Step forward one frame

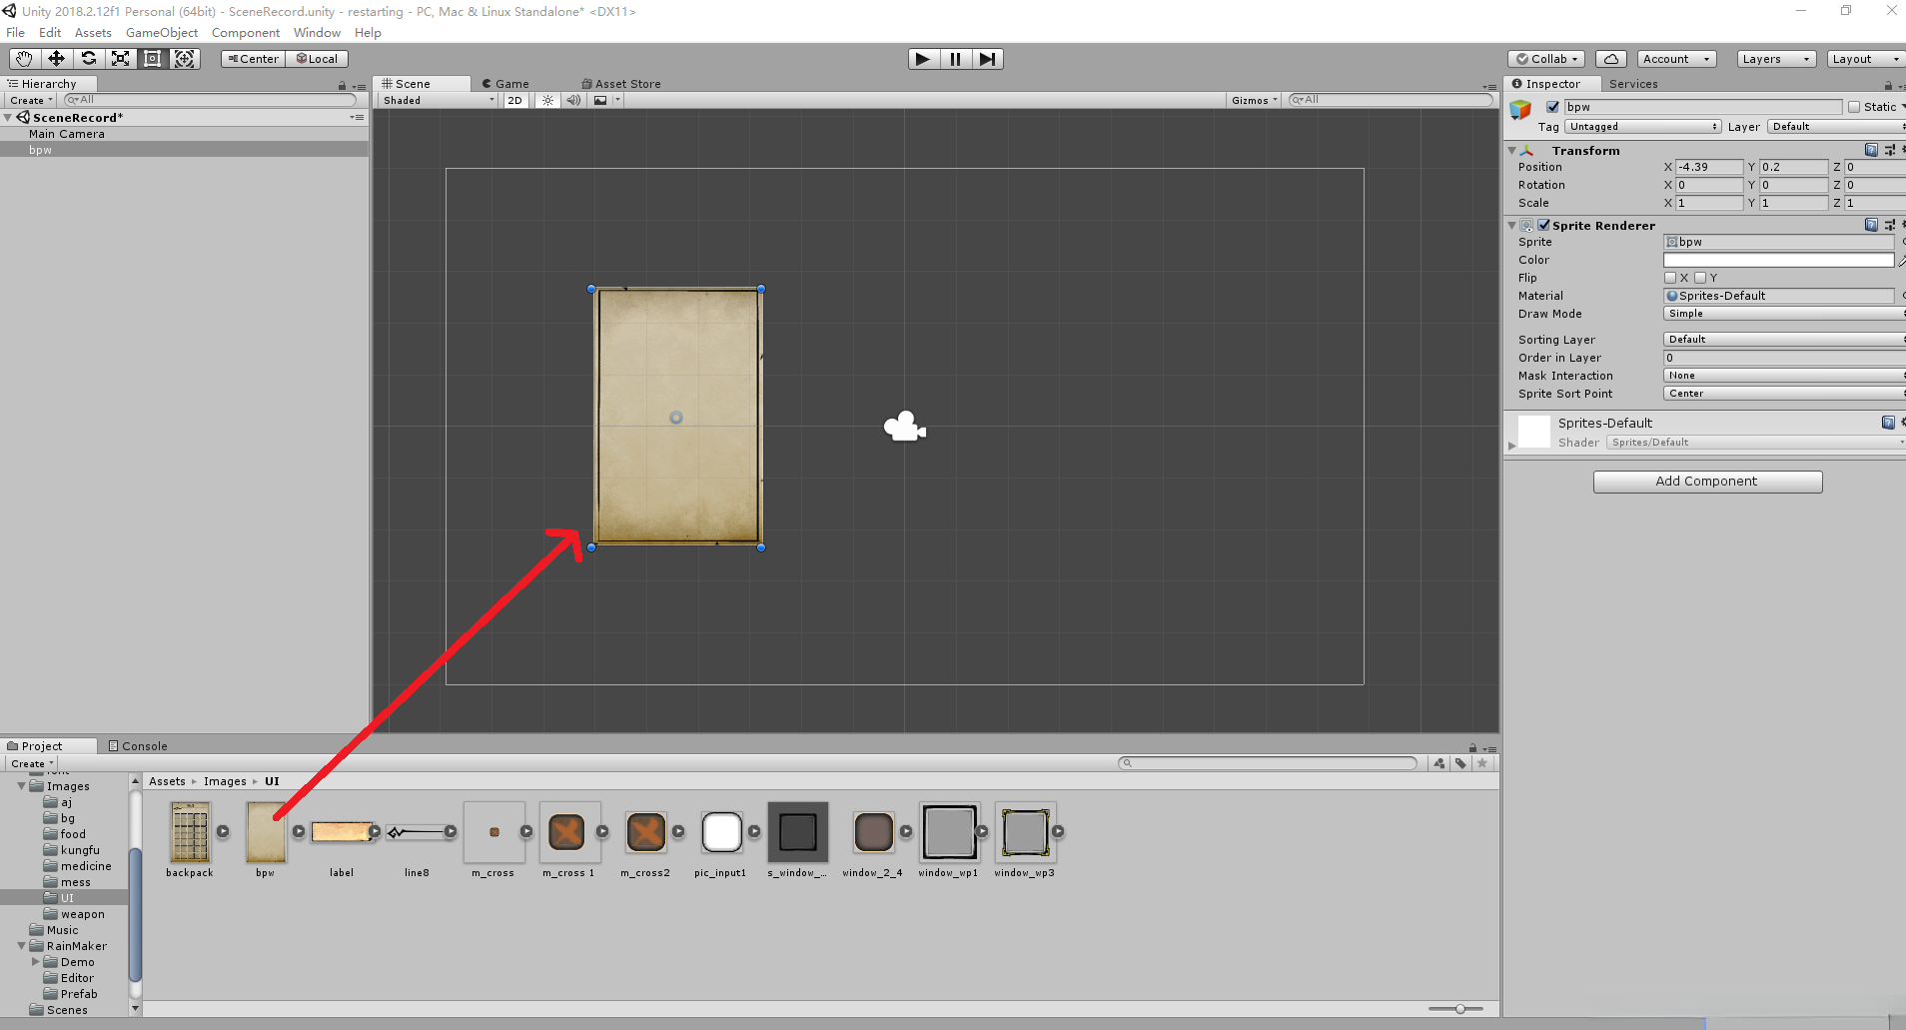pyautogui.click(x=987, y=59)
